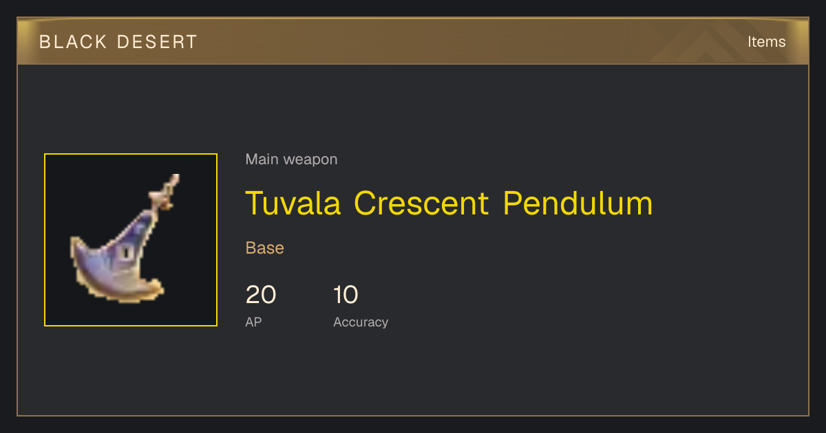826x433 pixels.
Task: Select the word DESERT in header
Action: pyautogui.click(x=158, y=42)
